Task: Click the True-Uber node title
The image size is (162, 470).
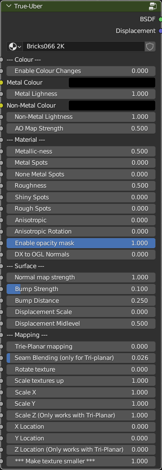Action: click(x=28, y=6)
